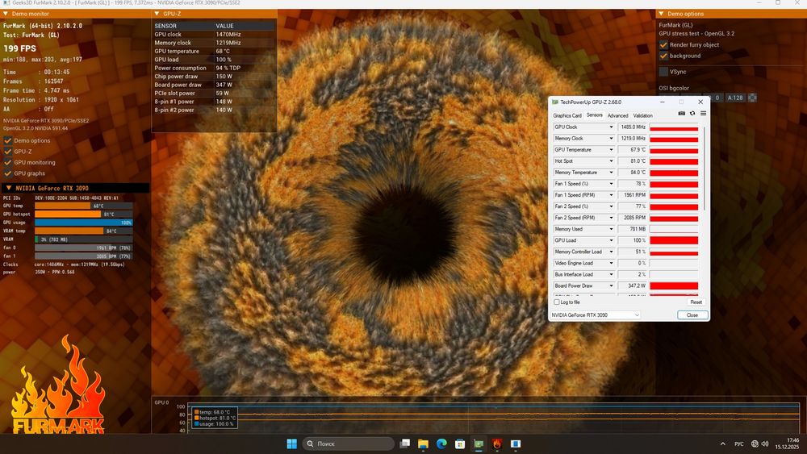807x454 pixels.
Task: Collapse the Demo monitor panel
Action: (x=6, y=14)
